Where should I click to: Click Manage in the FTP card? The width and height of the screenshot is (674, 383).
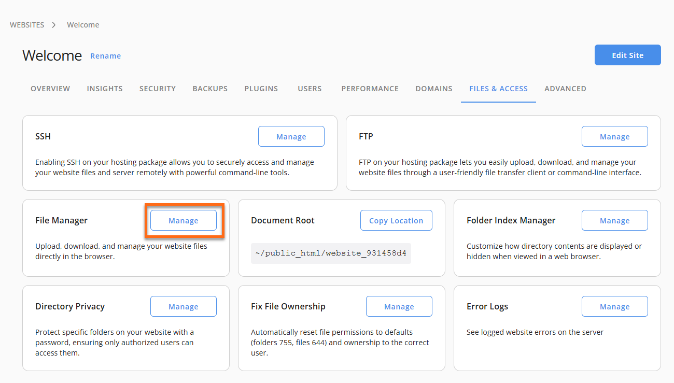(x=615, y=136)
